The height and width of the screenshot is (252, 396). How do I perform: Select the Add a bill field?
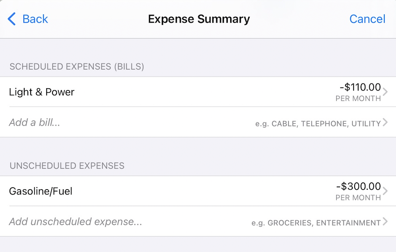35,122
